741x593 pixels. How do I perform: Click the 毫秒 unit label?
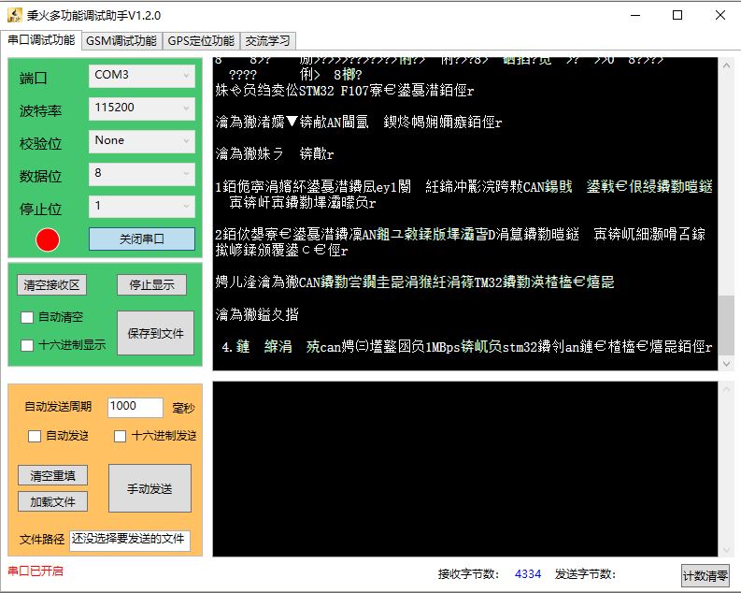point(183,408)
